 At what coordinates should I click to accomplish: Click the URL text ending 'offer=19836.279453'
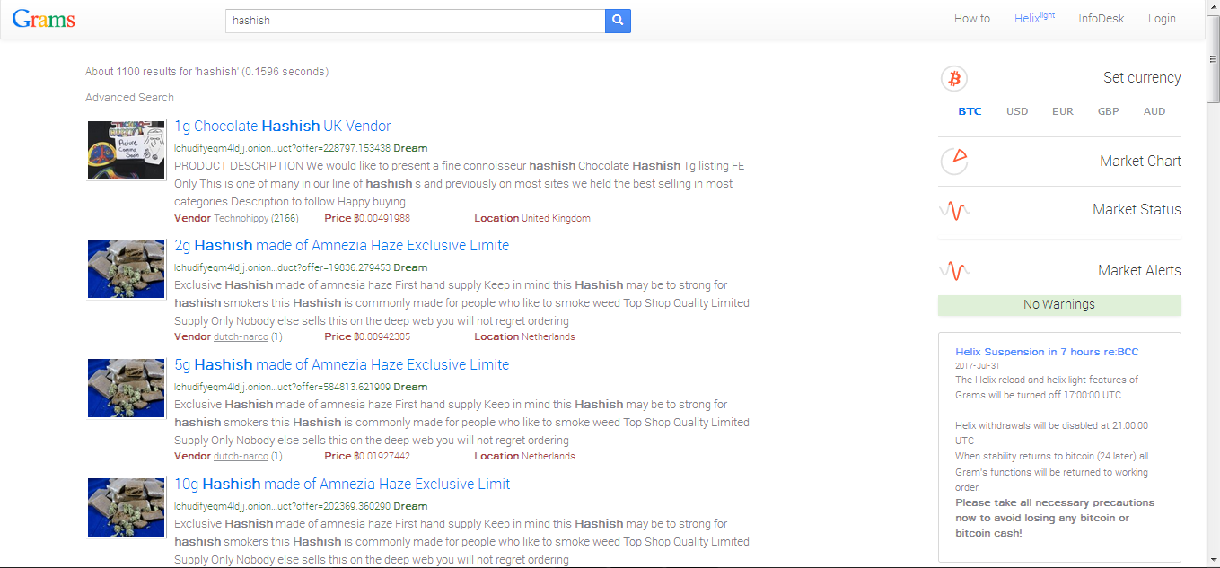[282, 267]
